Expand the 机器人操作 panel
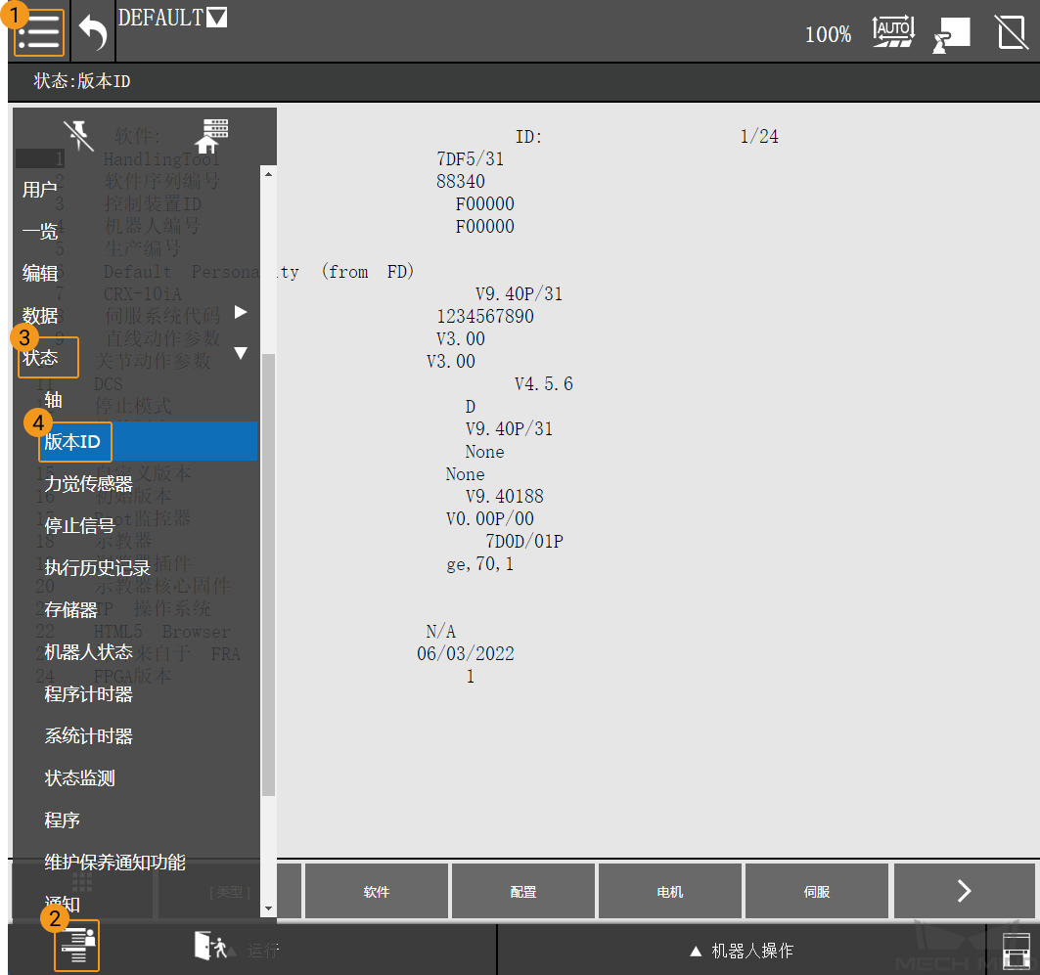The width and height of the screenshot is (1040, 975). tap(741, 951)
